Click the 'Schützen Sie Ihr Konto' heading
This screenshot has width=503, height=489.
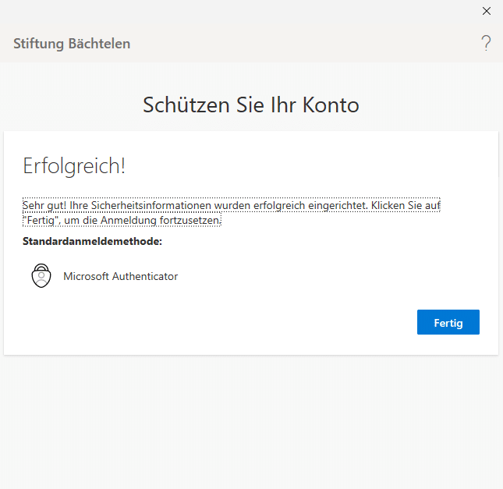tap(251, 105)
